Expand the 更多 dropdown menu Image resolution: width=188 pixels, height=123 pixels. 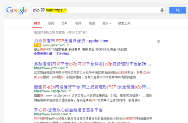tap(107, 23)
